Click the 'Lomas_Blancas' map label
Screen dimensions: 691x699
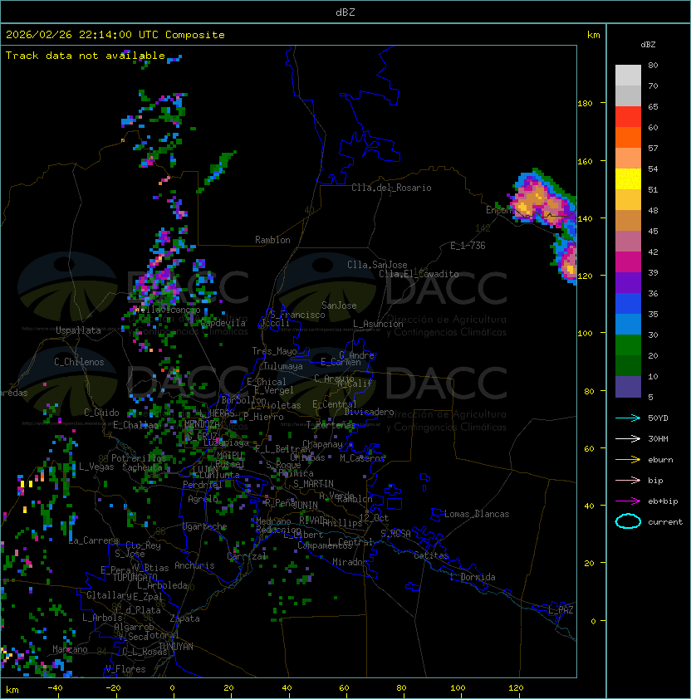pos(477,514)
